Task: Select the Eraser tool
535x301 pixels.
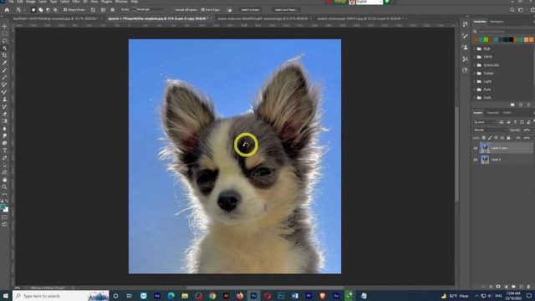Action: click(x=4, y=114)
